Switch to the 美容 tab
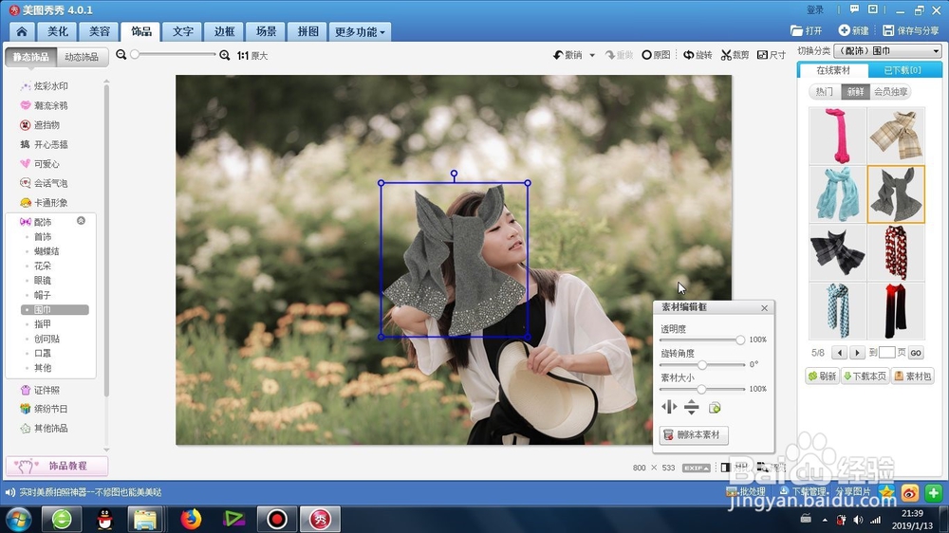The width and height of the screenshot is (949, 533). coord(100,31)
